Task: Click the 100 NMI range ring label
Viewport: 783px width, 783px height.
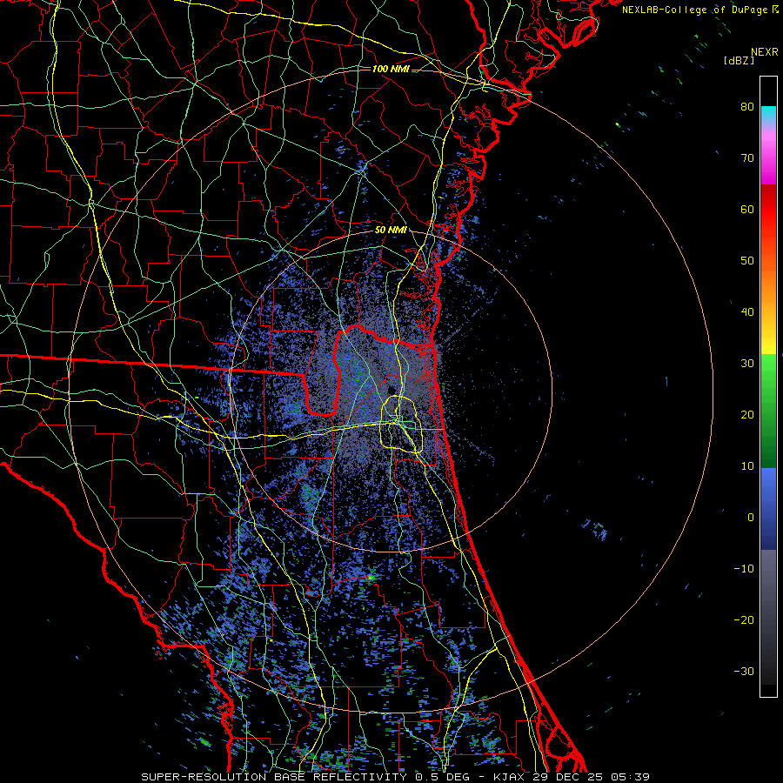Action: coord(391,69)
